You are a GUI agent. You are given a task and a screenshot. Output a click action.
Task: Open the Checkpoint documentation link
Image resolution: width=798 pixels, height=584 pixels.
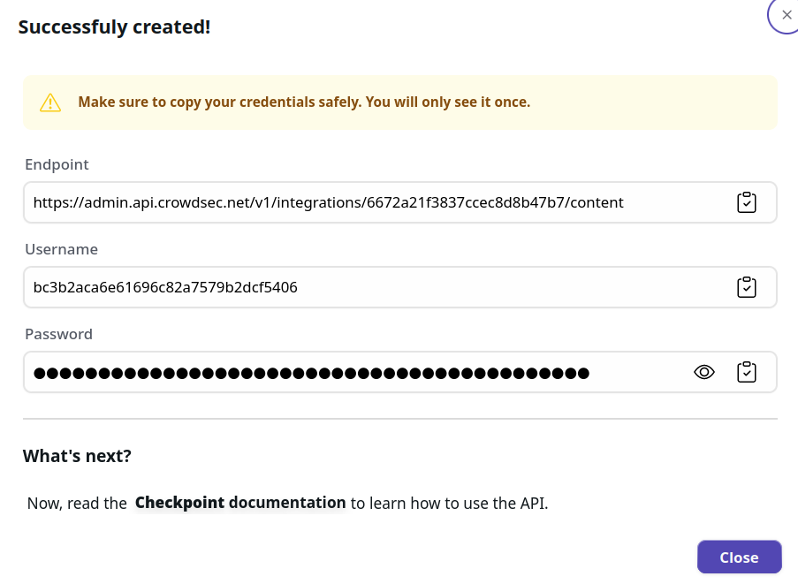[239, 502]
